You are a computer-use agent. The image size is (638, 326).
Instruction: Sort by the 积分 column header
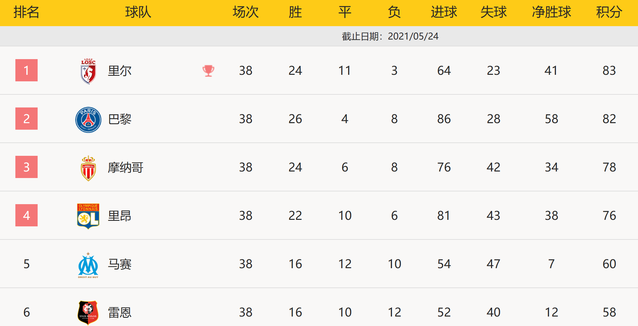coord(609,12)
